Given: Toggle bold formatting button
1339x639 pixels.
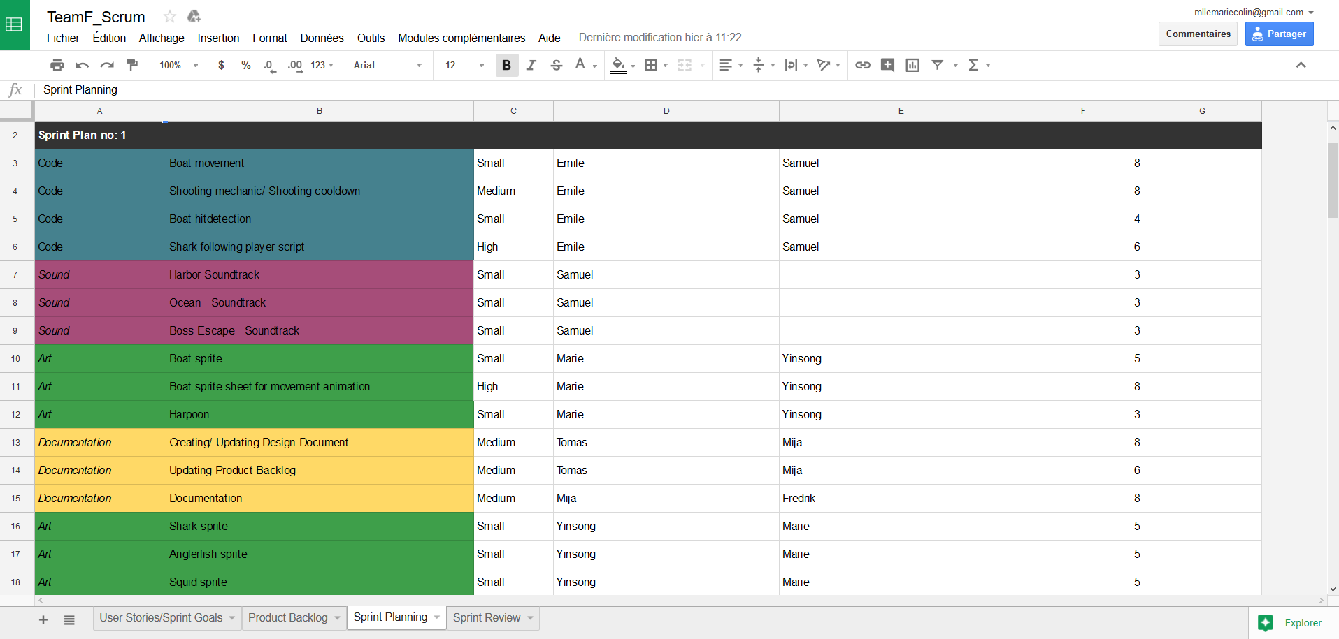Looking at the screenshot, I should 507,65.
